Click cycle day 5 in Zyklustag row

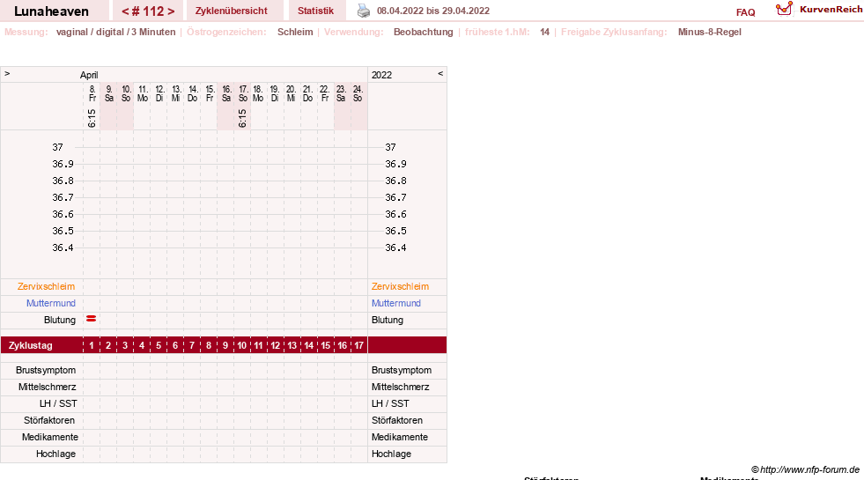point(159,345)
